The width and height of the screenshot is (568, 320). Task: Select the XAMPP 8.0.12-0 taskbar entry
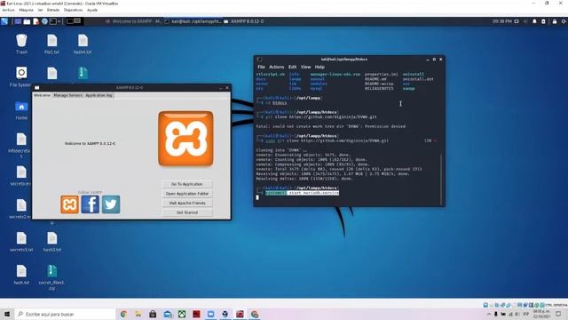click(244, 21)
